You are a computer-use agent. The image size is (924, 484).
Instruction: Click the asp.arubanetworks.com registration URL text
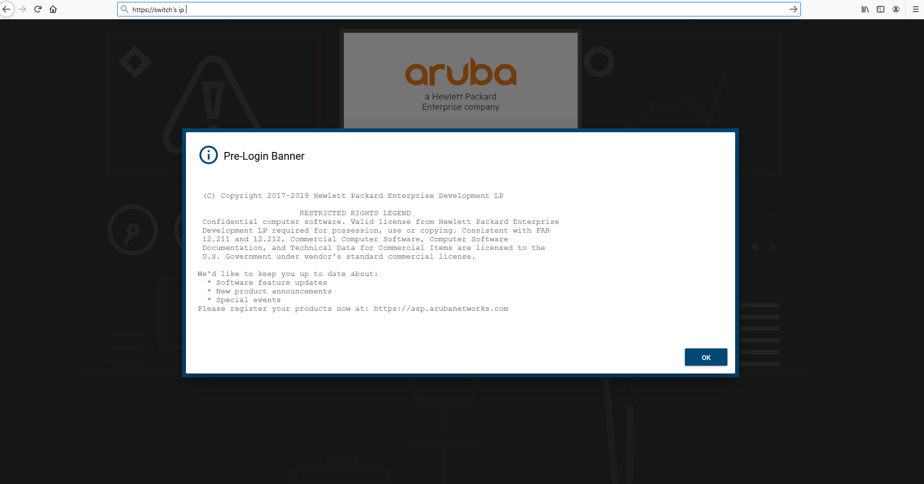[x=441, y=308]
